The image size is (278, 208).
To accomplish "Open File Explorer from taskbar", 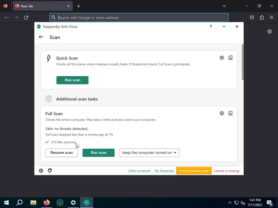I will point(33,203).
